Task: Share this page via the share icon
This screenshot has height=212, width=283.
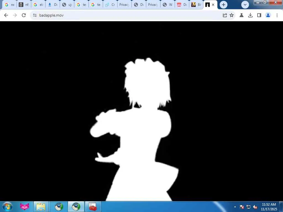Action: point(225,15)
